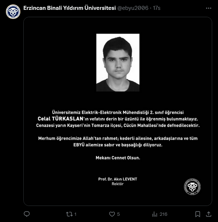The width and height of the screenshot is (218, 222).
Task: Click the "Mekanı Cennet Olsun." line in the image
Action: 118,158
